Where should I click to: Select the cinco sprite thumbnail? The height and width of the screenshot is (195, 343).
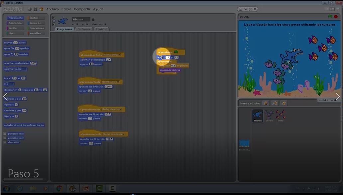281,116
